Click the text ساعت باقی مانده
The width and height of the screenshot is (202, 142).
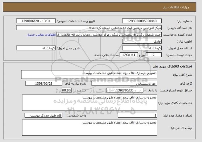coord(106,55)
